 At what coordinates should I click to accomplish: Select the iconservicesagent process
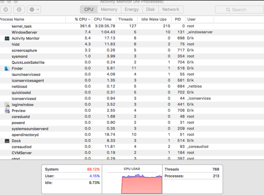[x=28, y=80]
